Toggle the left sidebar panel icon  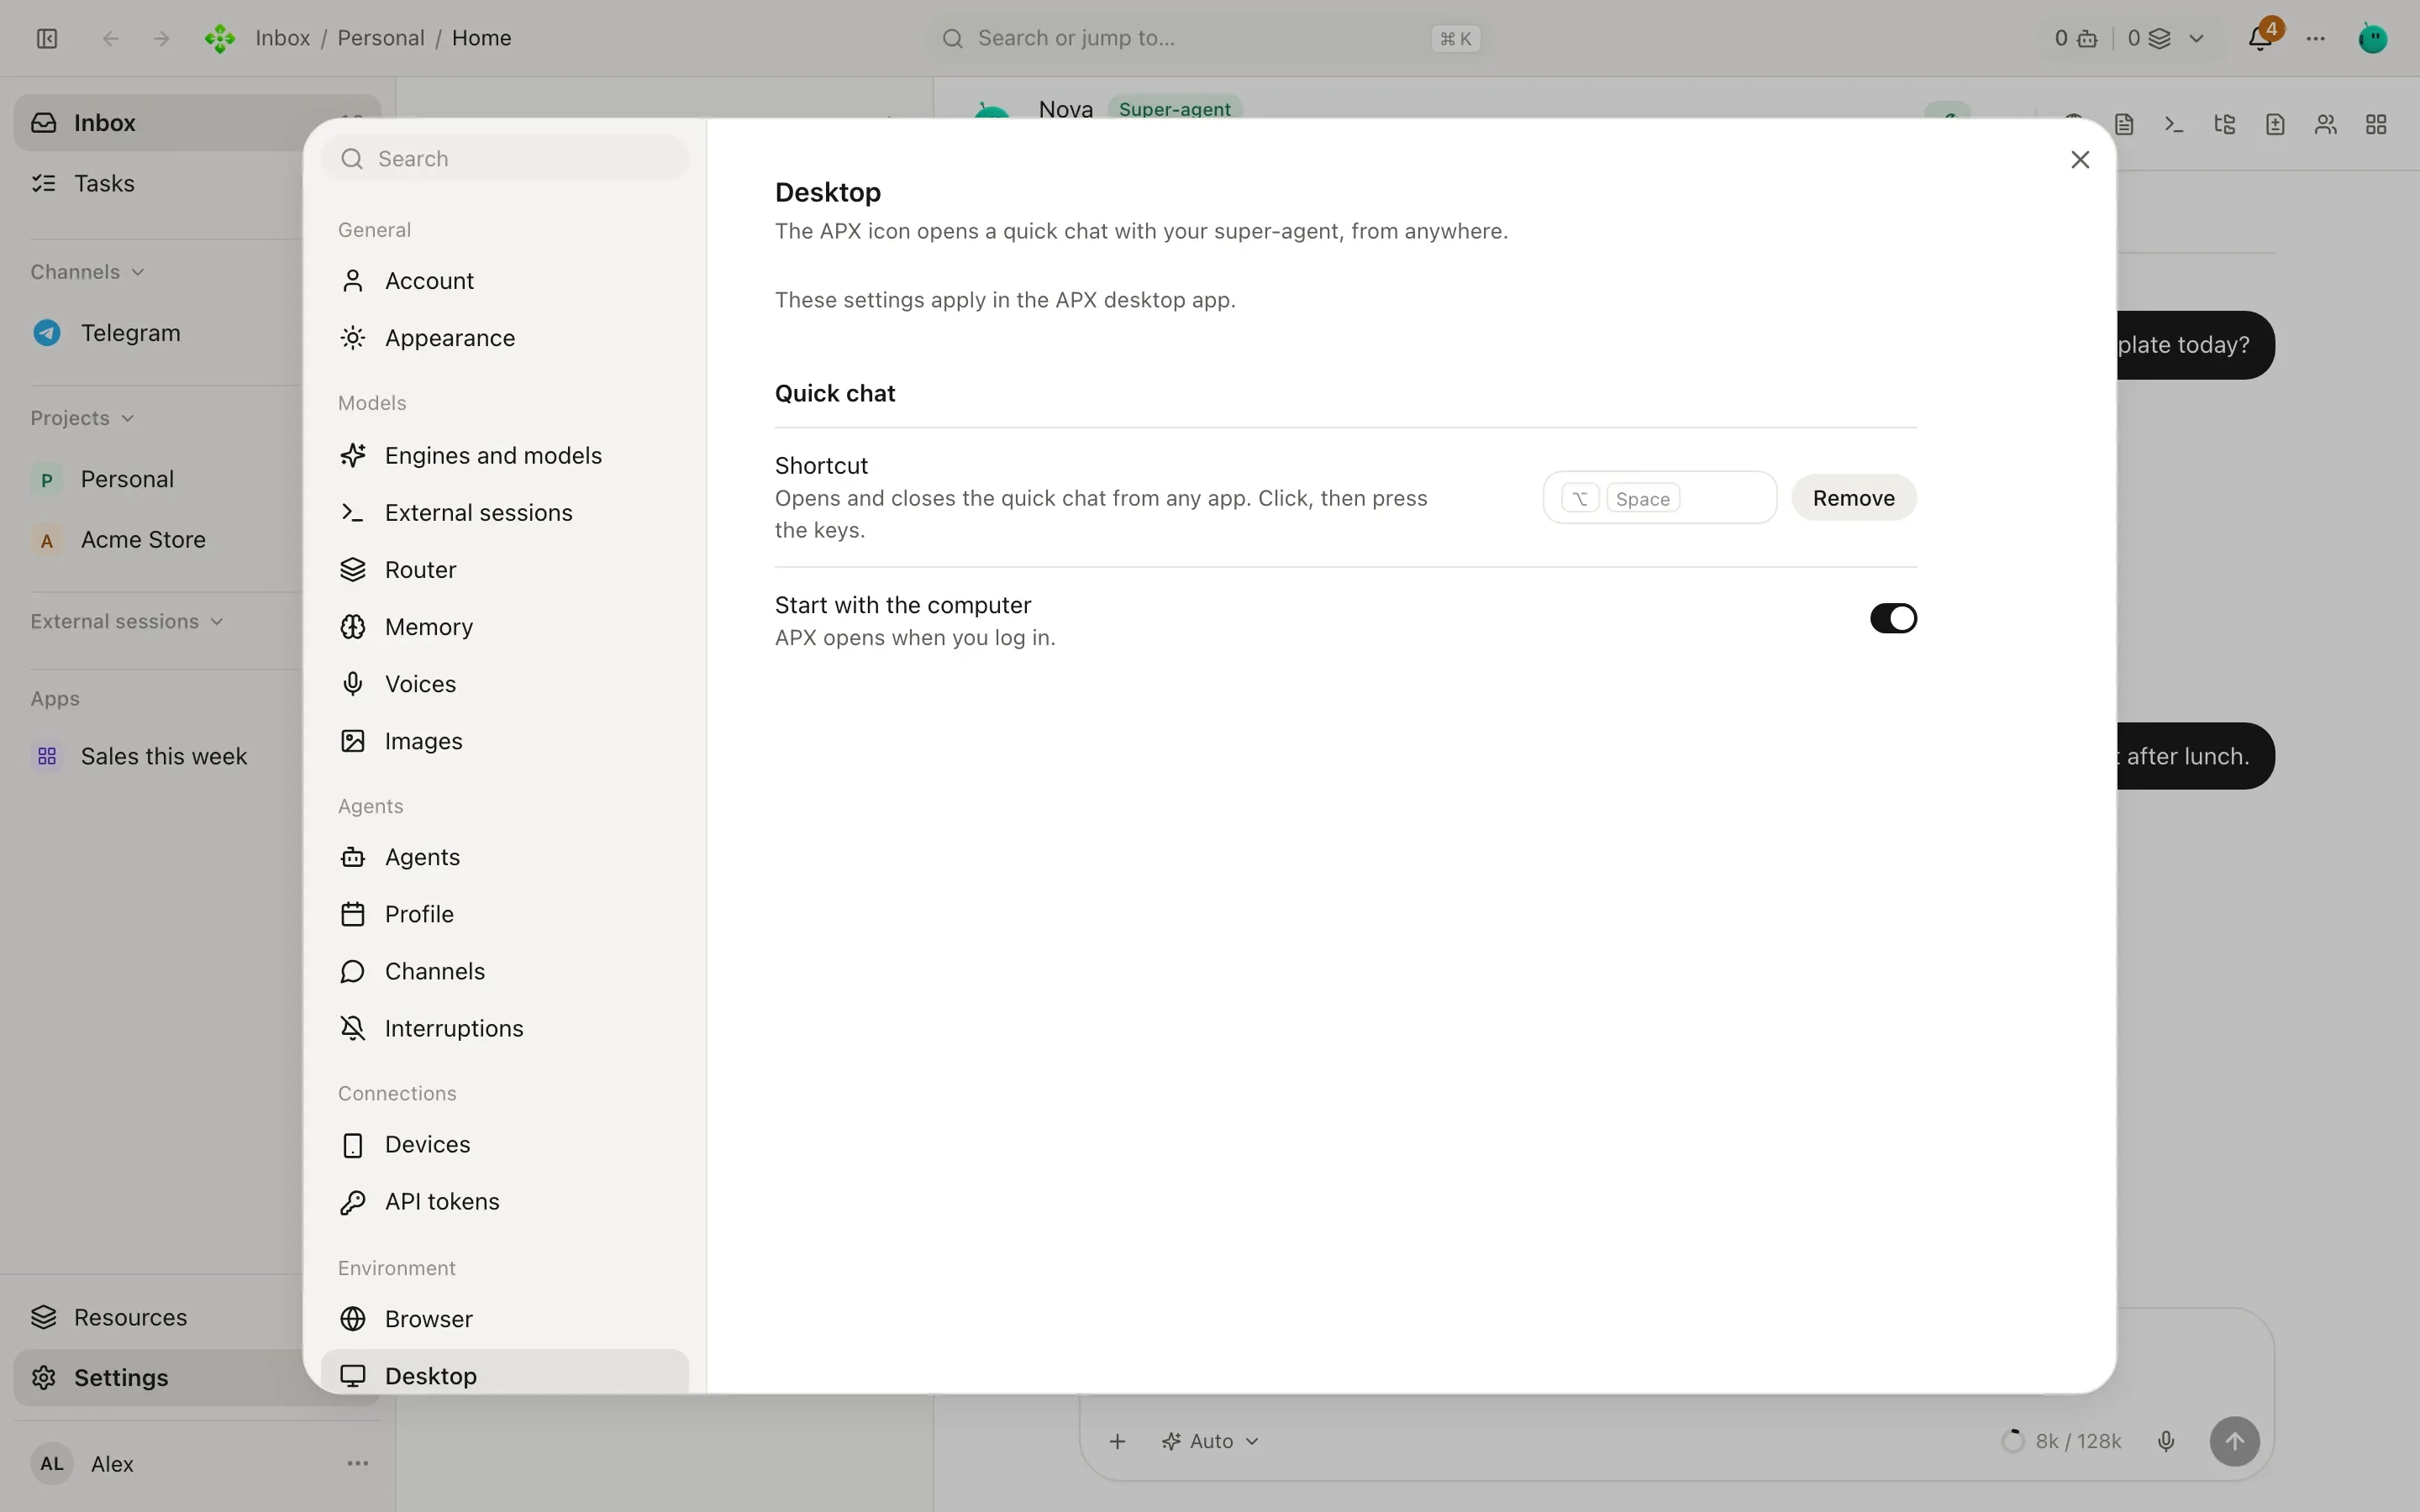click(x=47, y=38)
